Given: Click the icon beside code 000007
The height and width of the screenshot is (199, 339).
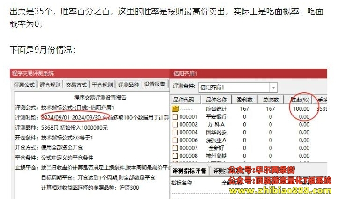Looking at the screenshot, I should pyautogui.click(x=175, y=148).
